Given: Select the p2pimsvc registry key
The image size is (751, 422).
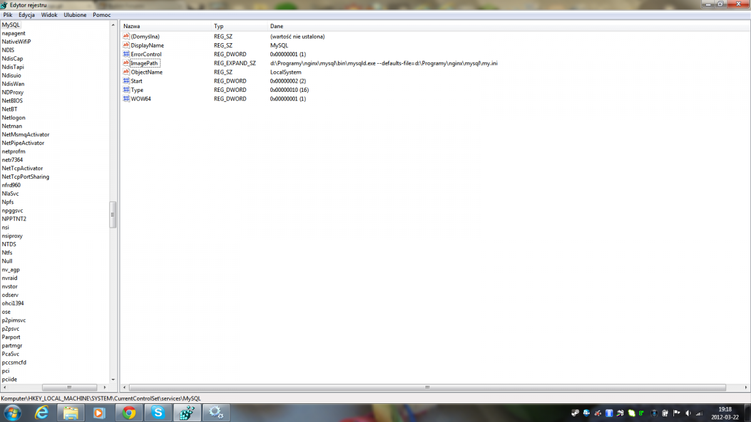Looking at the screenshot, I should click(14, 320).
